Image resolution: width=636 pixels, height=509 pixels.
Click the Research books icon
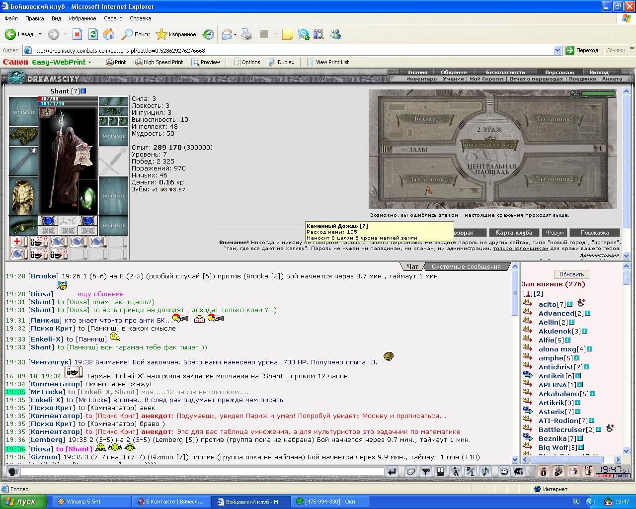point(318,34)
